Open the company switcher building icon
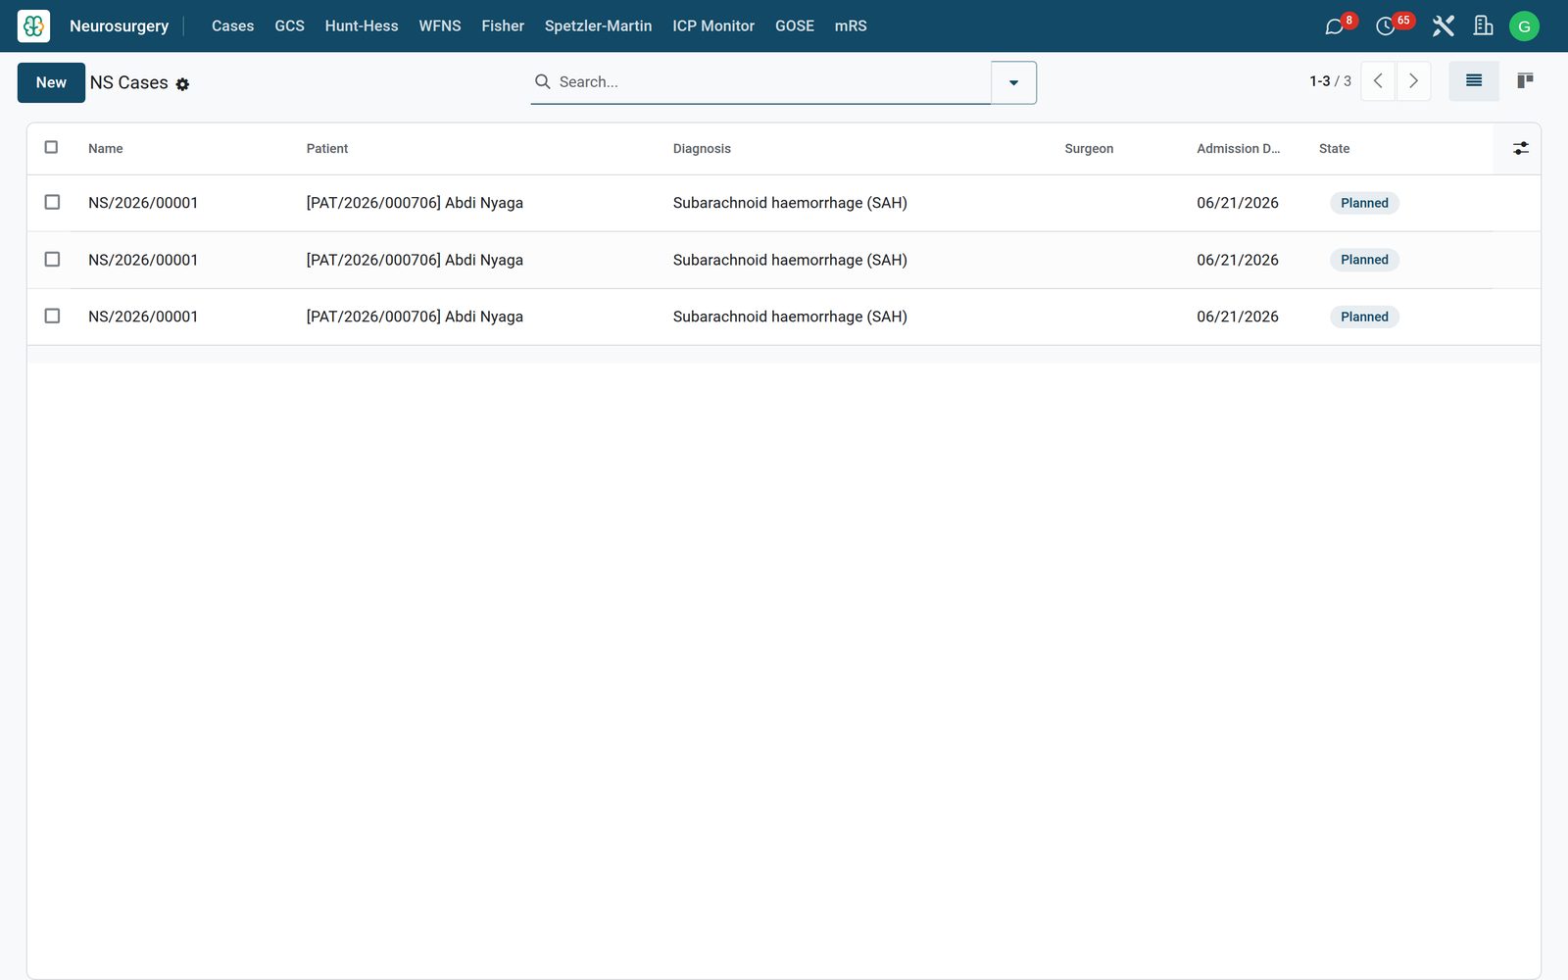The image size is (1568, 980). (1483, 25)
